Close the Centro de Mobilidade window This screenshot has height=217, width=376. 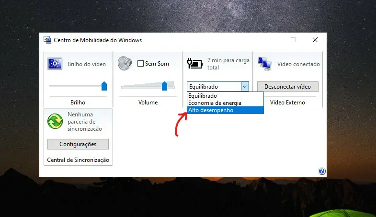315,40
